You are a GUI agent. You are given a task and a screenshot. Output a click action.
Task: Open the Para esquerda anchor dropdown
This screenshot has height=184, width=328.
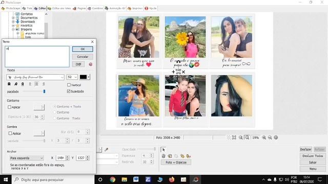tap(27, 158)
